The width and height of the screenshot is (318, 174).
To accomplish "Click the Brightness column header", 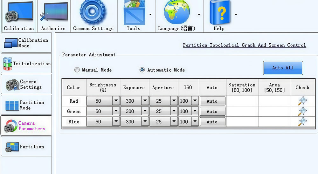I will (x=103, y=87).
